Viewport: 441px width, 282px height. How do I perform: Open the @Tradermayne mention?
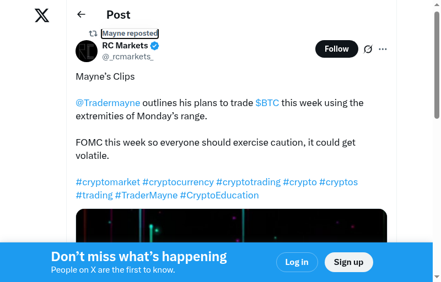(x=108, y=103)
